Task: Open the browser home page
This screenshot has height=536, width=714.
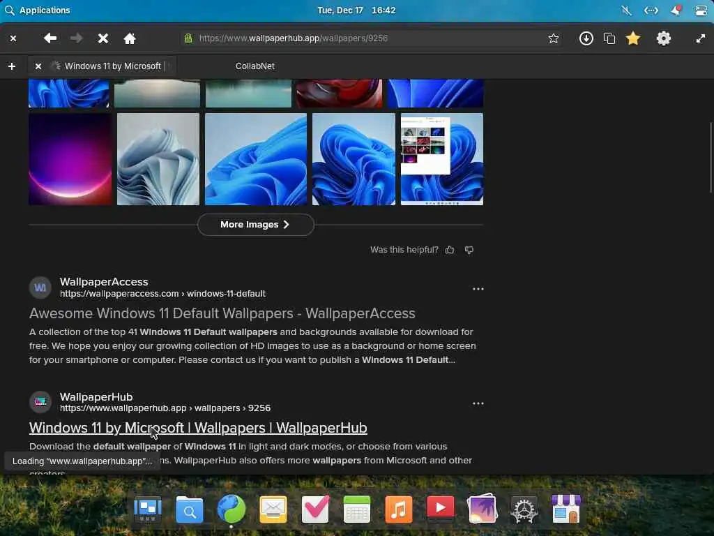Action: pyautogui.click(x=130, y=38)
